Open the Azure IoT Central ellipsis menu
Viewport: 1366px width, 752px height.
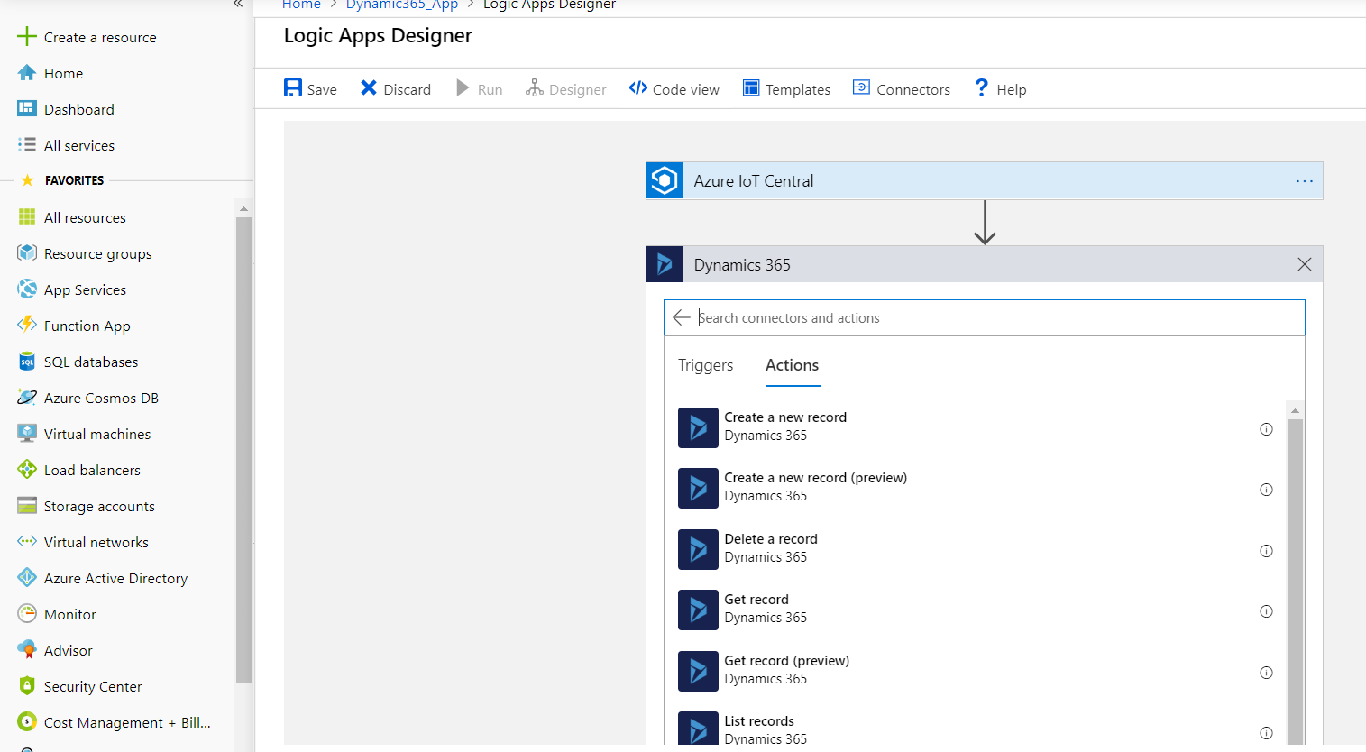(1304, 181)
